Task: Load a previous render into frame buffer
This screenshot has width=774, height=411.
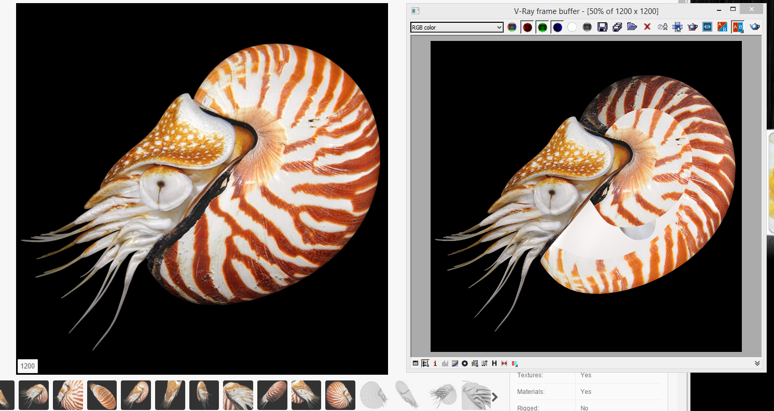Action: click(x=632, y=26)
